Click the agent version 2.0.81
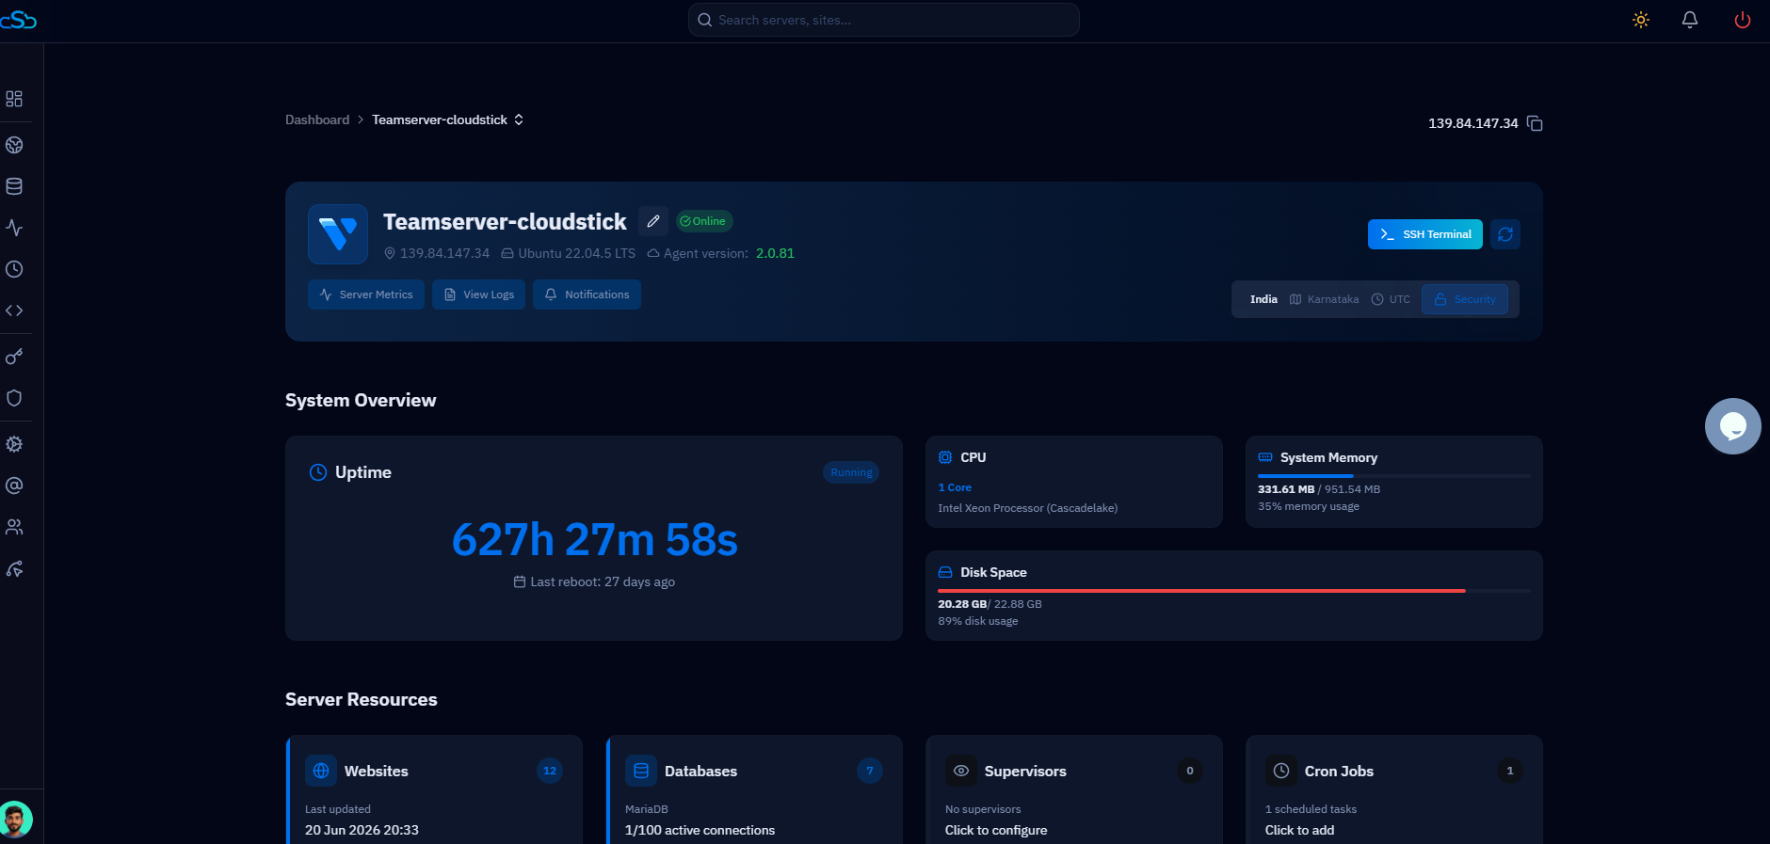The height and width of the screenshot is (844, 1770). pos(775,253)
